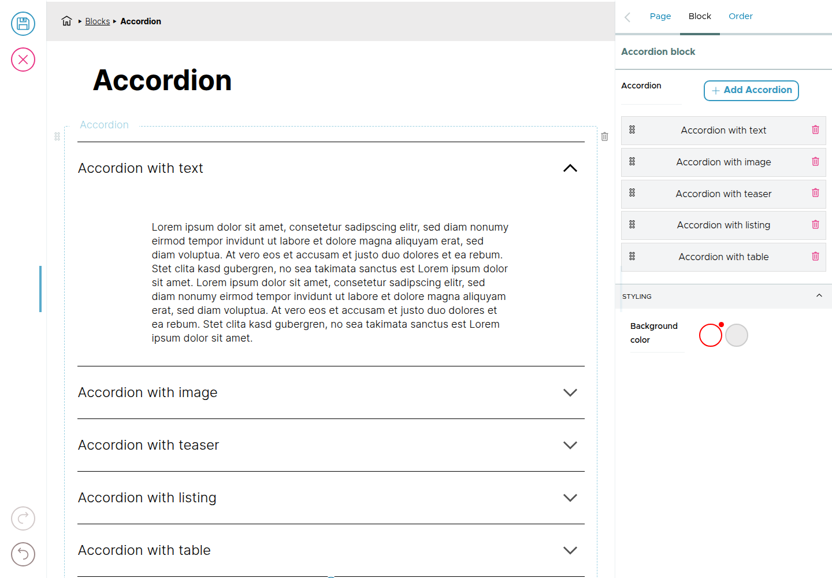Delete the 'Accordion with image' sidebar item
The image size is (832, 578).
[x=815, y=162]
